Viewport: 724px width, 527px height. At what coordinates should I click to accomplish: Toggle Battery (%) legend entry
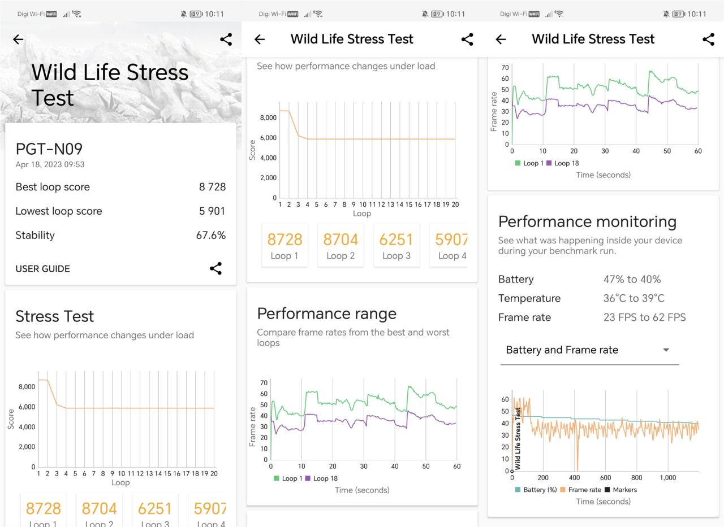tap(536, 490)
